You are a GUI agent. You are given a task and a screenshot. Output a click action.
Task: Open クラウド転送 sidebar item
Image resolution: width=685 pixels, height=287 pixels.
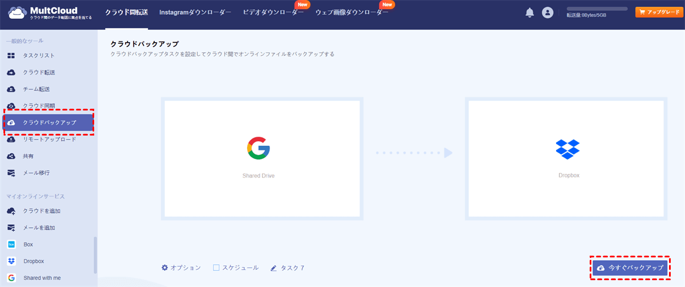(x=39, y=72)
